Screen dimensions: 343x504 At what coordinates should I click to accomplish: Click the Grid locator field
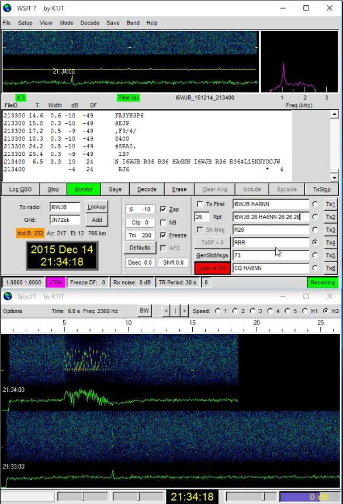[65, 220]
